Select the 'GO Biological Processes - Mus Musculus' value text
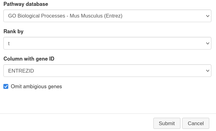The width and height of the screenshot is (216, 131). 55,16
